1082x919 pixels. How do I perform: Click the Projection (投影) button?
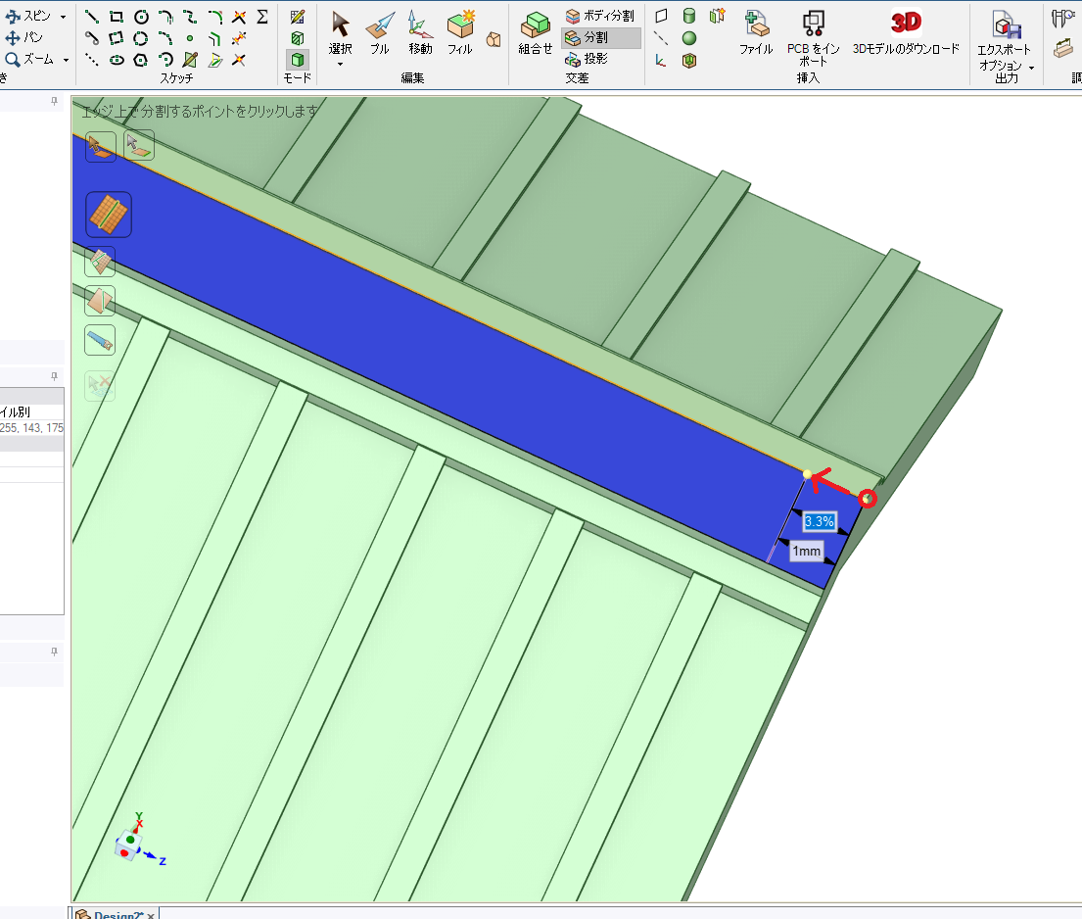click(x=588, y=59)
